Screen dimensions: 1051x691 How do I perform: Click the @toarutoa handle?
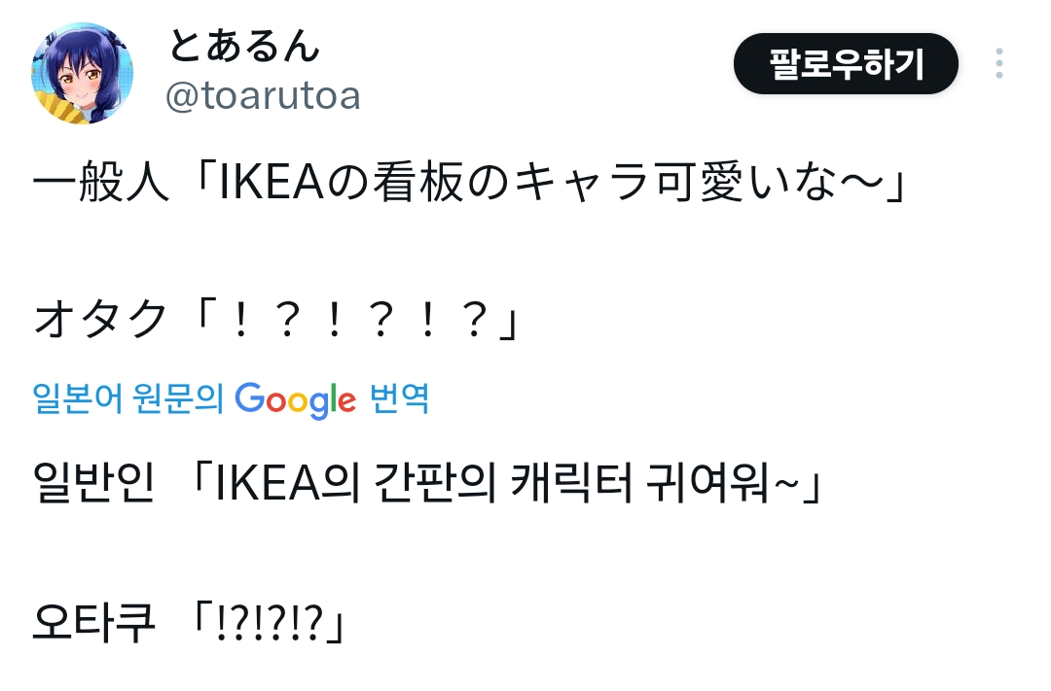point(263,96)
